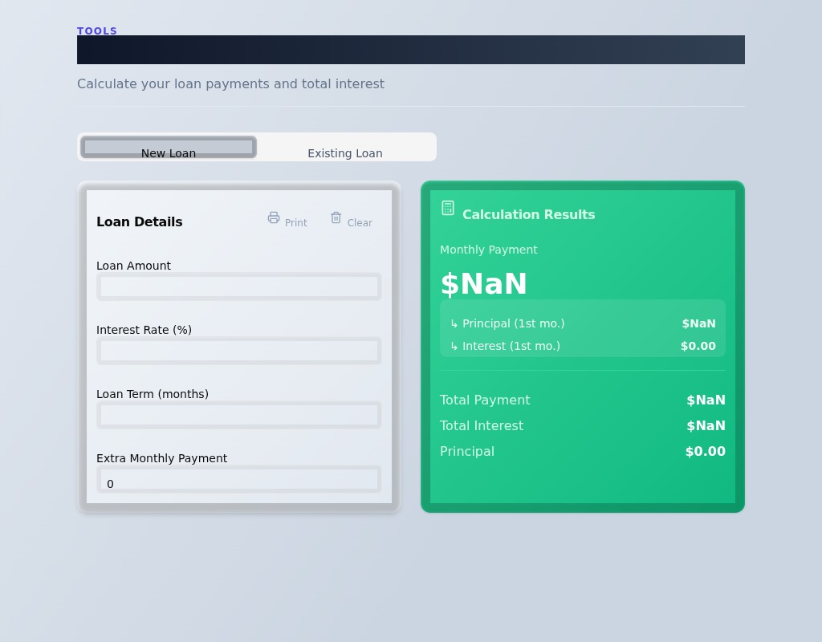
Task: Click the $NaN value next to Total Interest
Action: 706,425
